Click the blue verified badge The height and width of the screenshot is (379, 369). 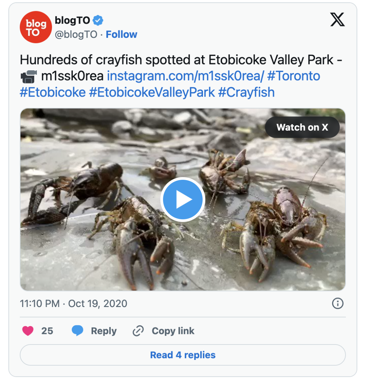click(x=98, y=20)
